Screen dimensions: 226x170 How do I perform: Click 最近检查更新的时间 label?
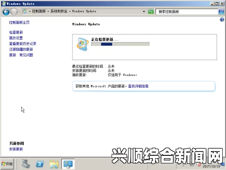[88, 66]
